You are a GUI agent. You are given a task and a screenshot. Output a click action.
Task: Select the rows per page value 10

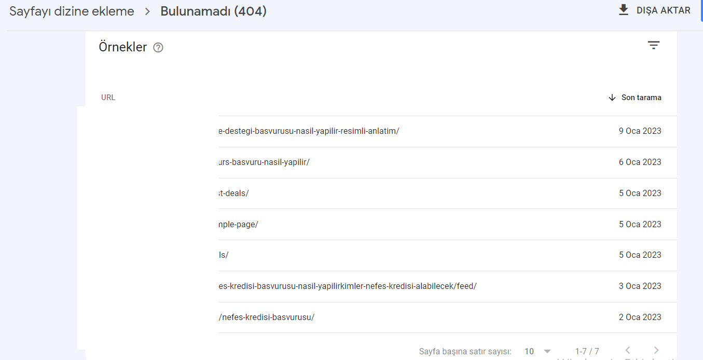pos(529,351)
